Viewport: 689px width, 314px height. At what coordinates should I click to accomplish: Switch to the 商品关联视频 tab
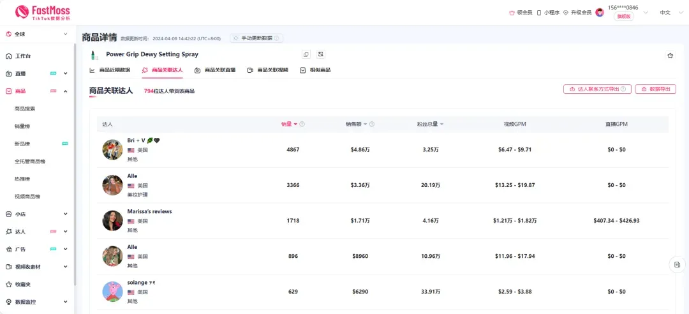pos(268,70)
